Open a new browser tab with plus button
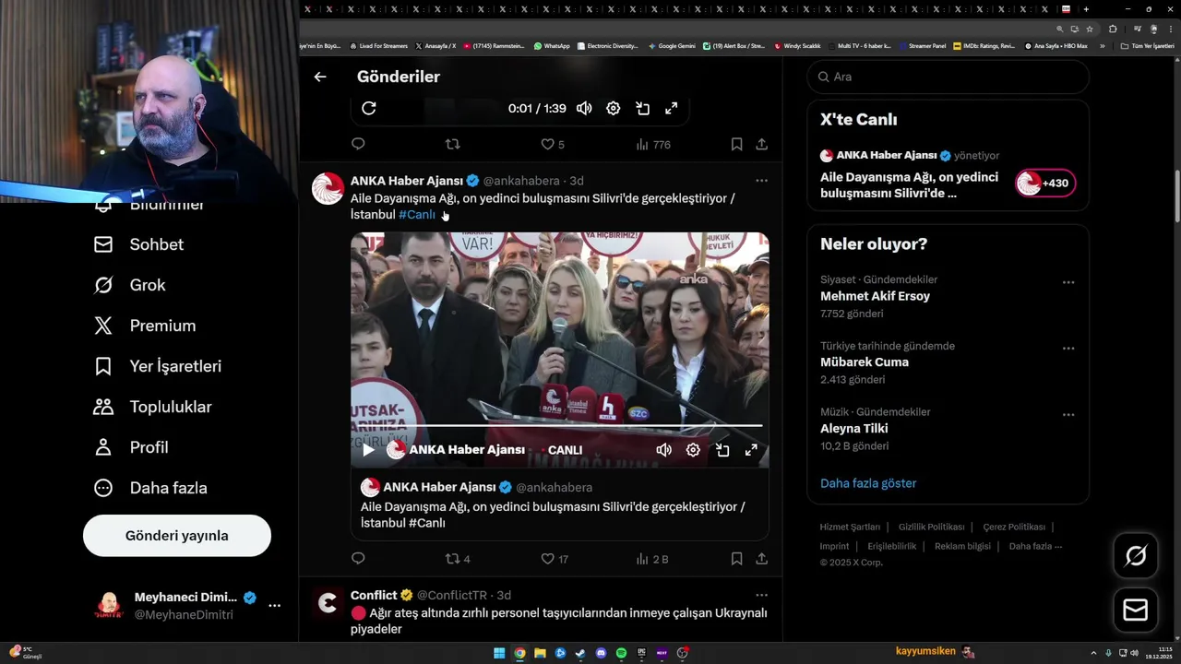Viewport: 1181px width, 664px height. click(1086, 9)
